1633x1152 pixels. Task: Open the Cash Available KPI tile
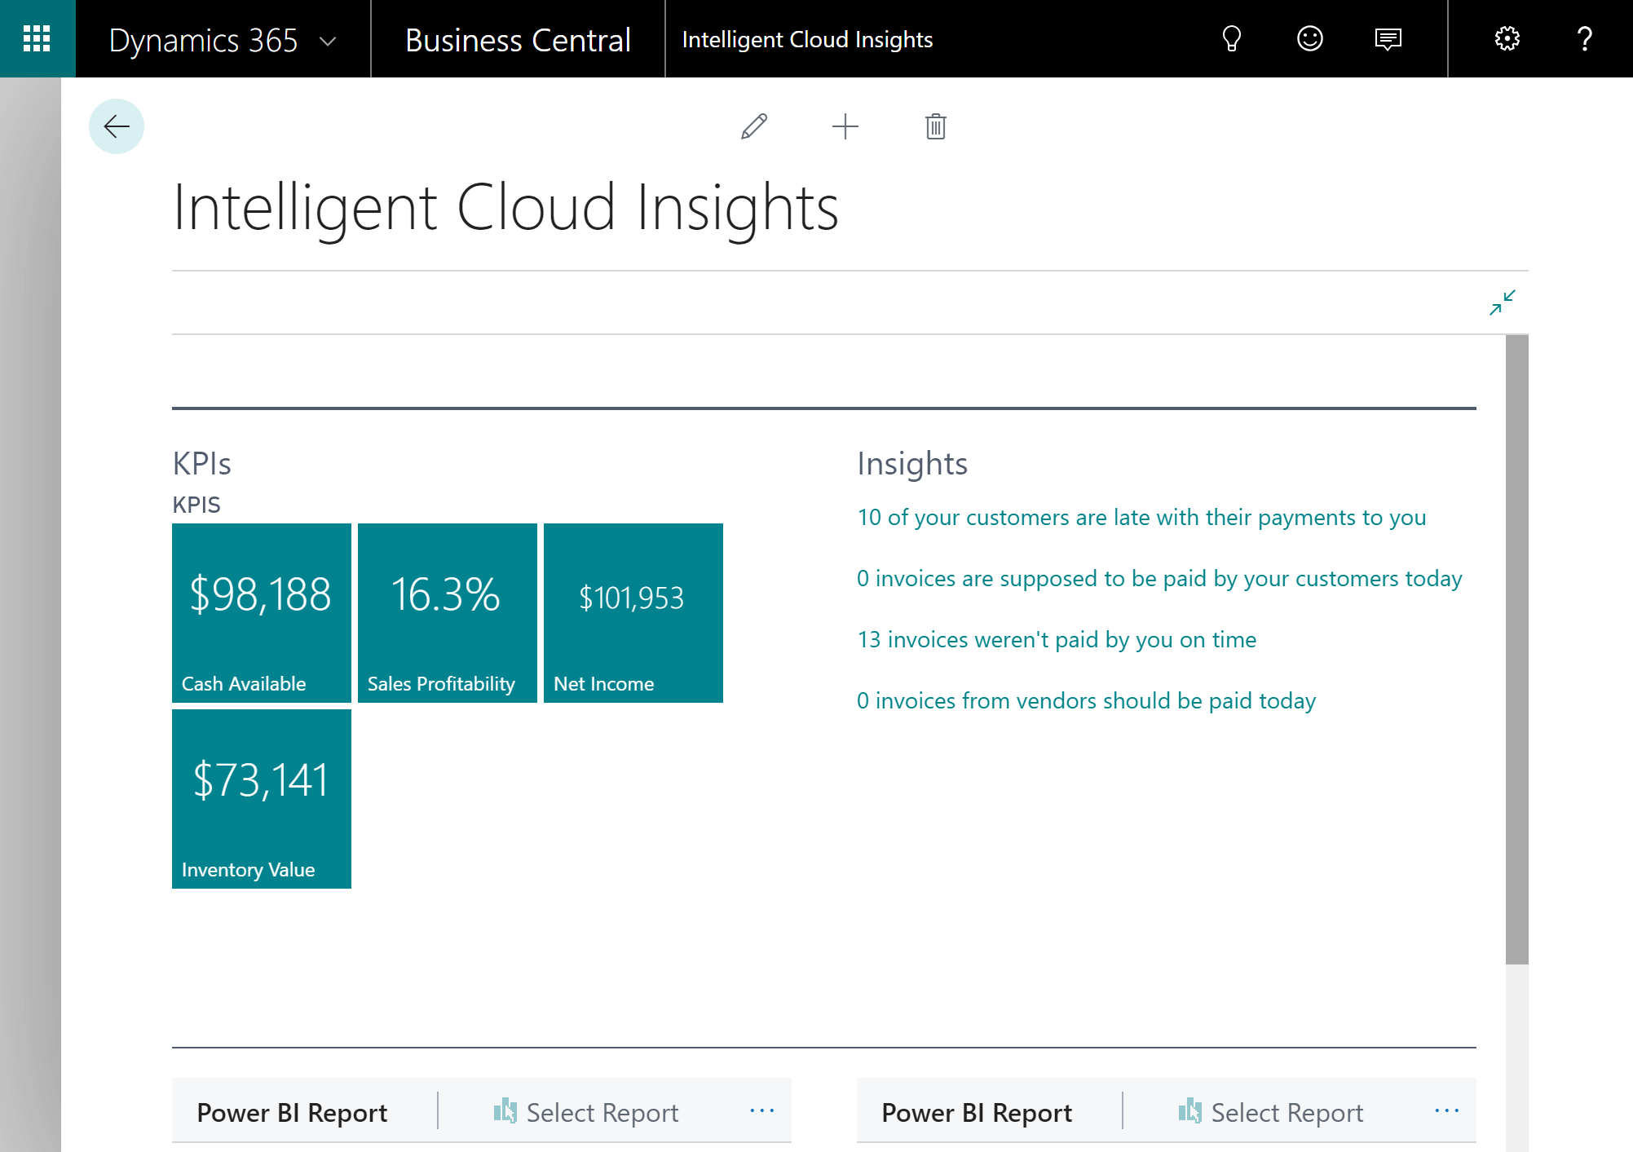(x=262, y=613)
